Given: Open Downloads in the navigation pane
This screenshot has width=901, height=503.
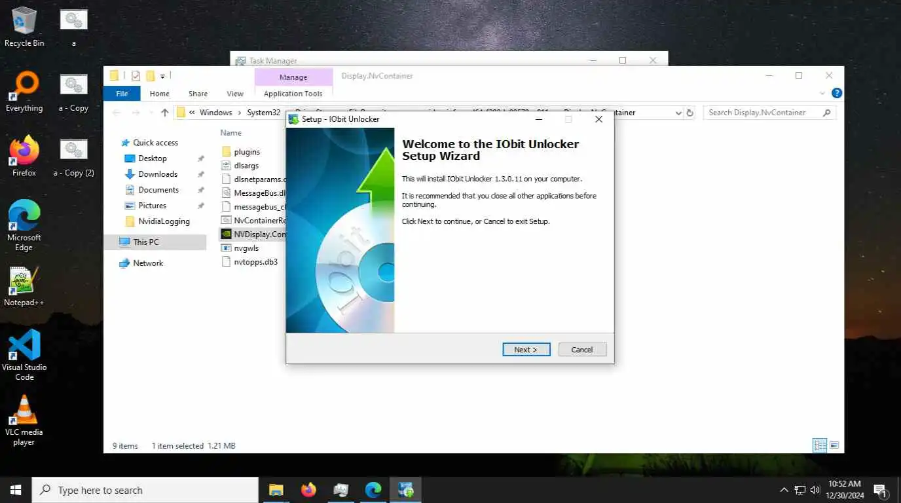Looking at the screenshot, I should click(x=158, y=174).
